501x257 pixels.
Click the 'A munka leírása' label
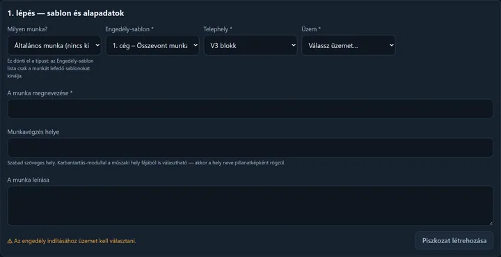28,180
